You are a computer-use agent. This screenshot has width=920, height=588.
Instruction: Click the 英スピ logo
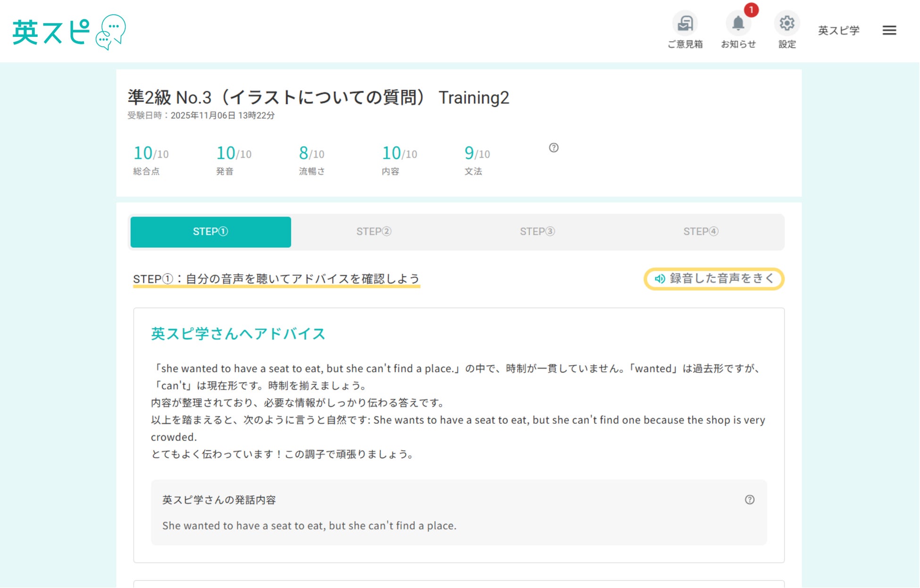tap(69, 32)
